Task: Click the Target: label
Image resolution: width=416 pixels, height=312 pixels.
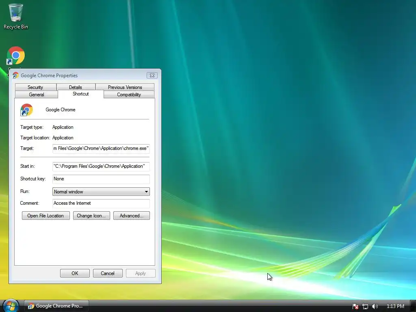Action: [x=27, y=148]
